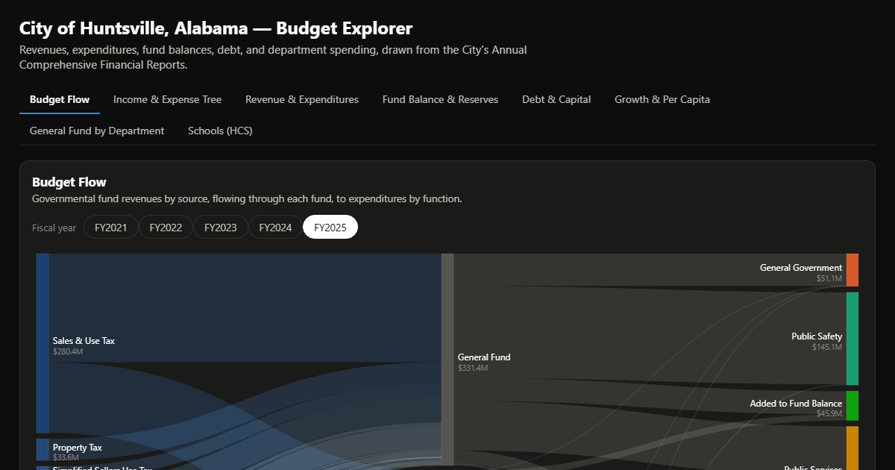895x470 pixels.
Task: Open the Income & Expense Tree tab
Action: (x=167, y=99)
